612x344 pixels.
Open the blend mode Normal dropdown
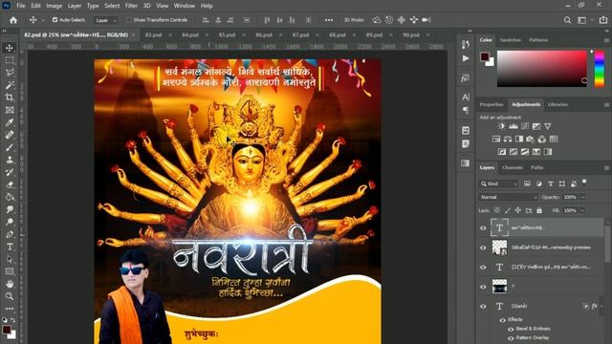click(x=509, y=198)
